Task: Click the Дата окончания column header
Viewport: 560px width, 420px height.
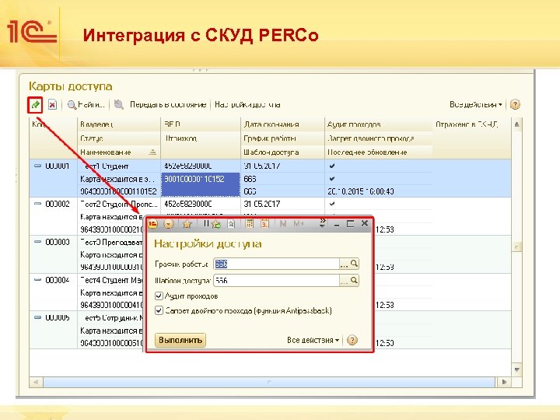Action: (282, 124)
